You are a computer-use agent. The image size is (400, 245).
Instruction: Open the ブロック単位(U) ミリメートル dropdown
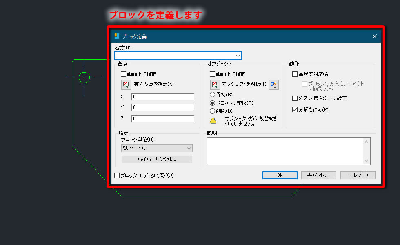point(157,148)
